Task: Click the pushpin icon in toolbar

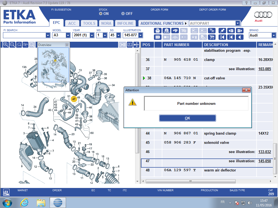Action: 222,31
